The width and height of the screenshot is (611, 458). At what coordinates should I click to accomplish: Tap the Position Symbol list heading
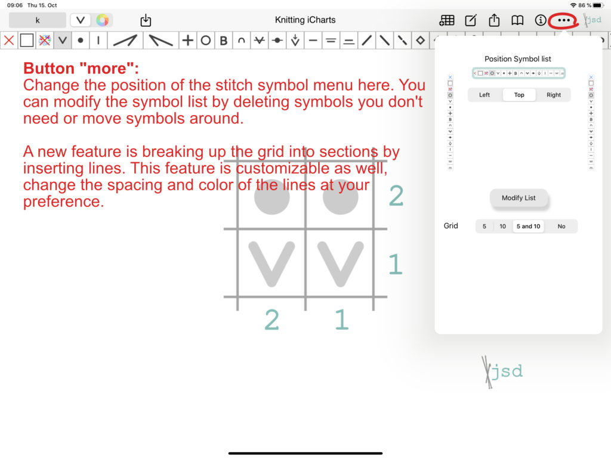pyautogui.click(x=518, y=59)
